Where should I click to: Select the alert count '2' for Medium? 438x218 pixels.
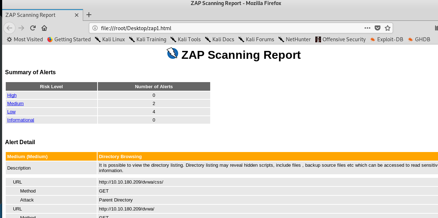154,104
